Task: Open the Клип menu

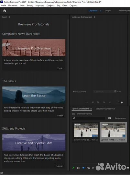Action: (x=22, y=6)
